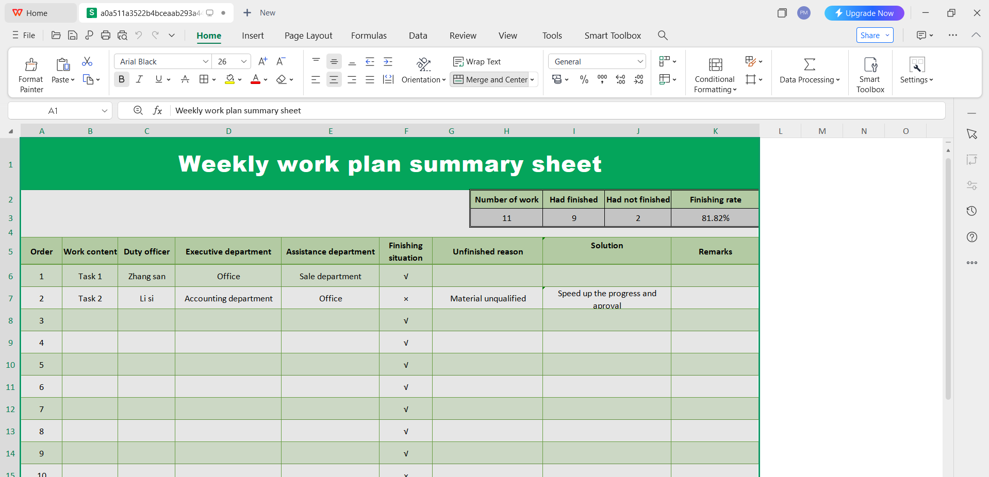
Task: Cut the selection with the scissors icon
Action: click(x=87, y=61)
